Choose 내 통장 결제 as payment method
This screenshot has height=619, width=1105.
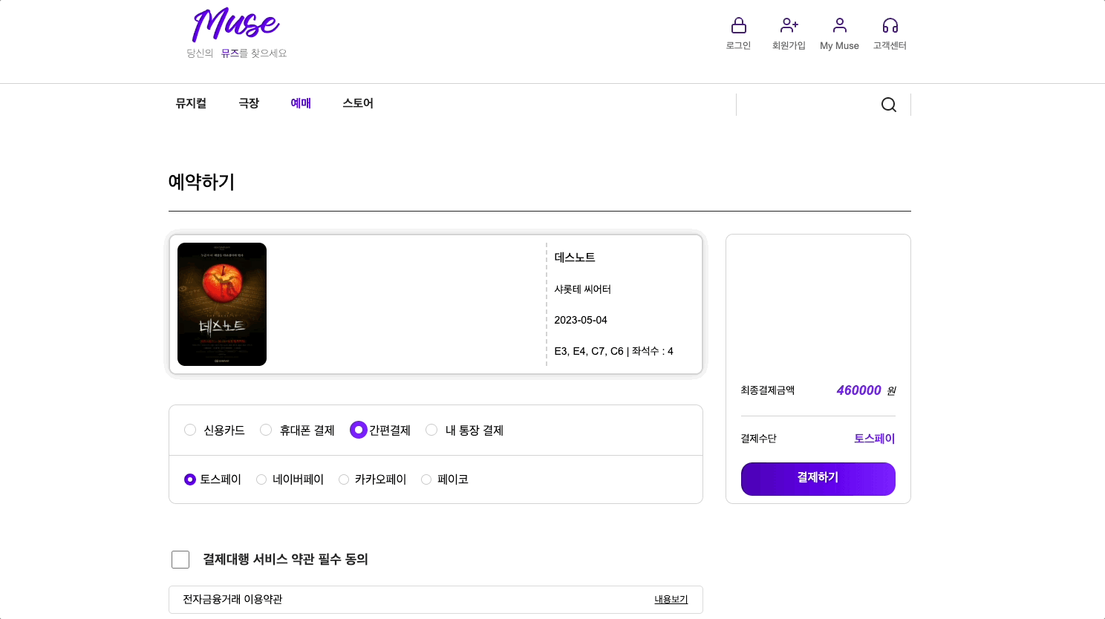pos(431,430)
